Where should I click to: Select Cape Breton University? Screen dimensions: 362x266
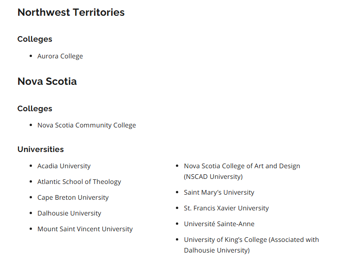tap(73, 197)
